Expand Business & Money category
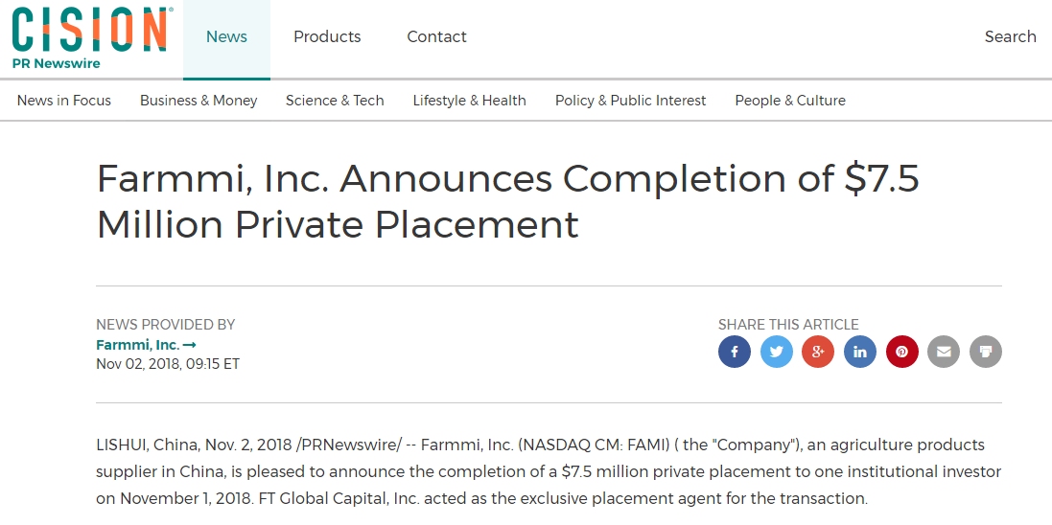Viewport: 1052px width, 525px height. 199,101
